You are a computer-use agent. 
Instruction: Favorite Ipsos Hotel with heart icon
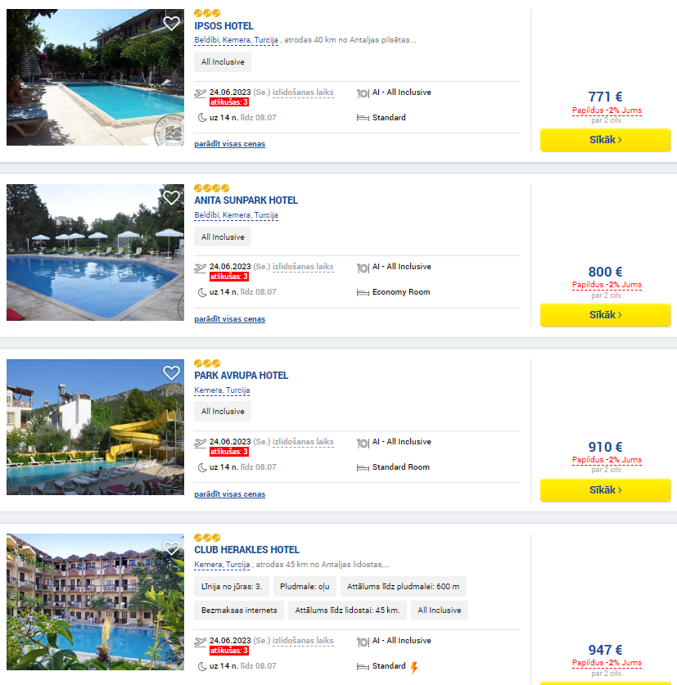tap(171, 23)
